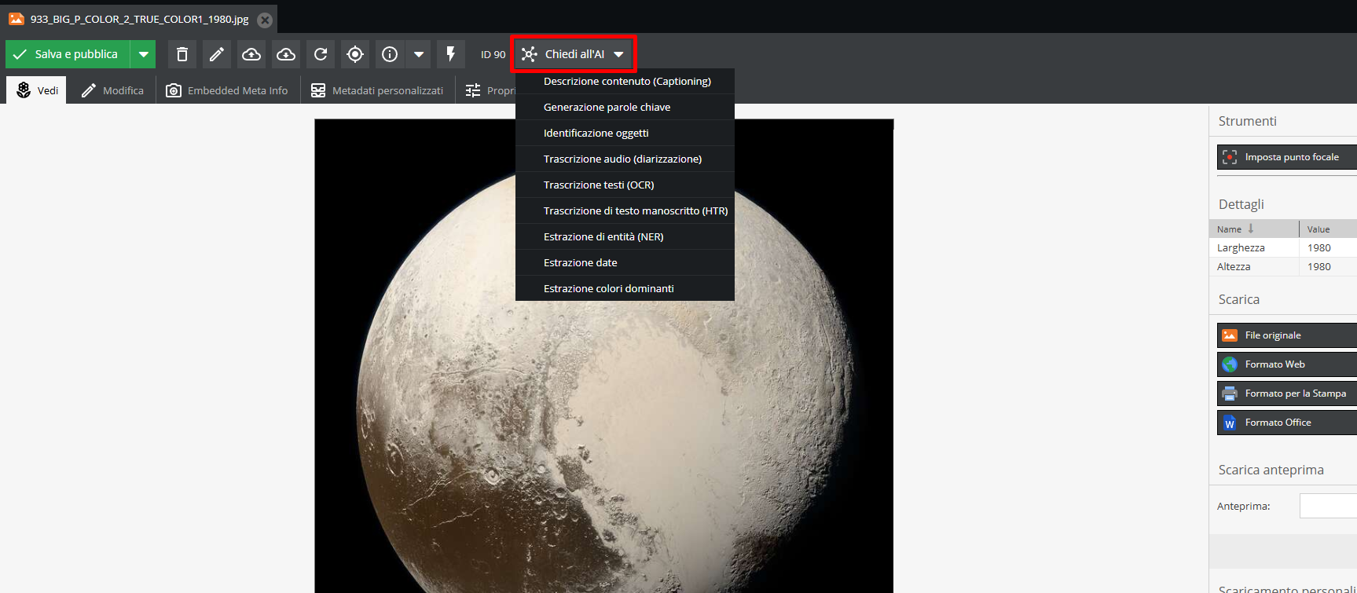Open the dropdown arrow next to info icon

[x=419, y=54]
